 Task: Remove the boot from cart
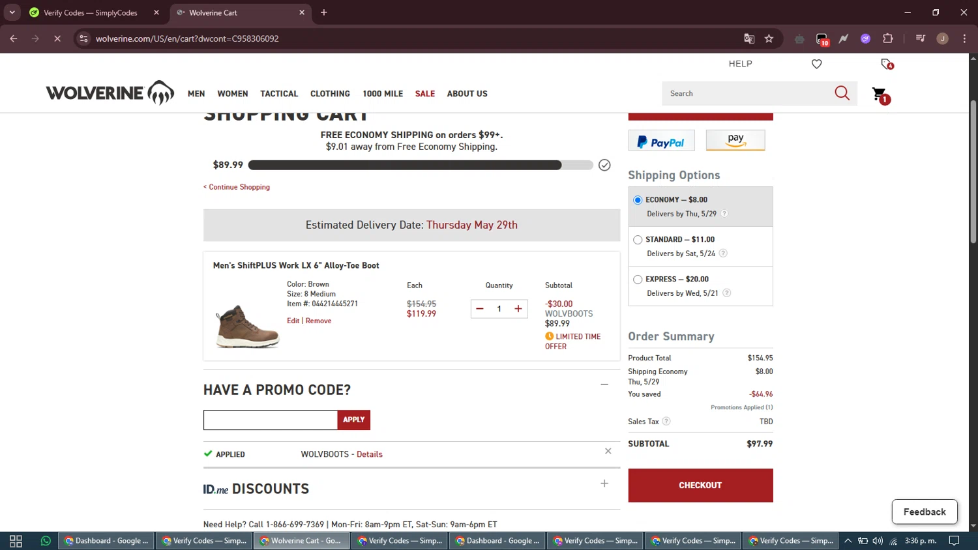(318, 321)
